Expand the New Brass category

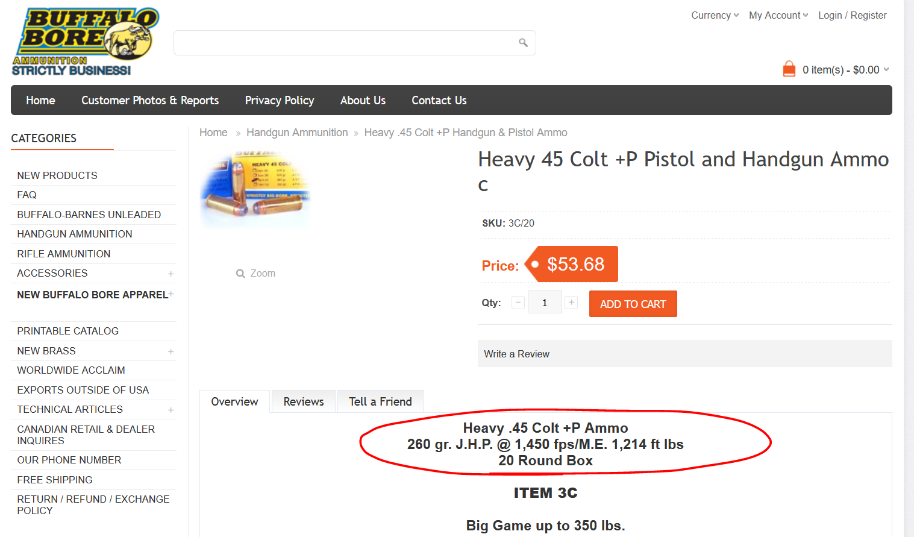tap(171, 351)
